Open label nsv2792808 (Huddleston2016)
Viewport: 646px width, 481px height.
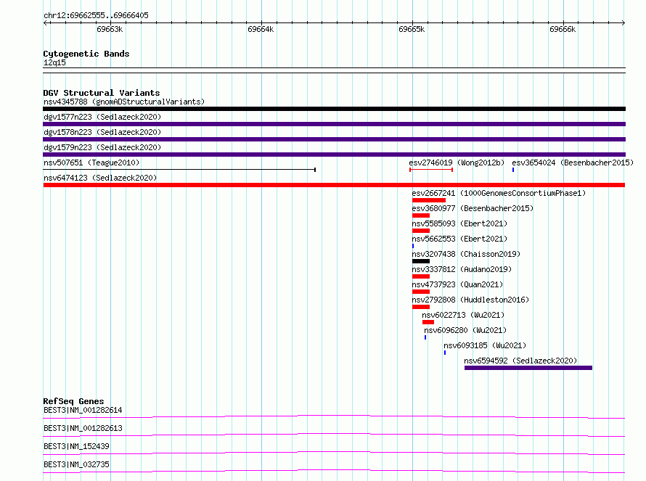(470, 300)
